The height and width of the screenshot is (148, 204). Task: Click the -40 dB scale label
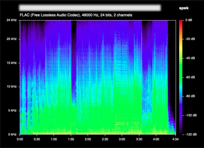point(190,58)
